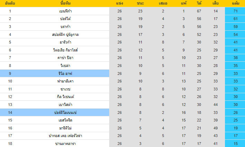Click the แพ้ column header
The width and height of the screenshot is (245, 147).
point(183,3)
